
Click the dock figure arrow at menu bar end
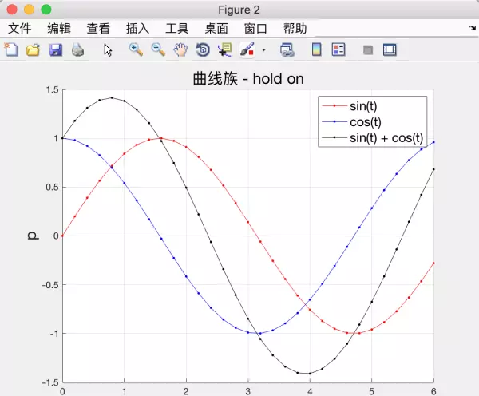click(473, 28)
